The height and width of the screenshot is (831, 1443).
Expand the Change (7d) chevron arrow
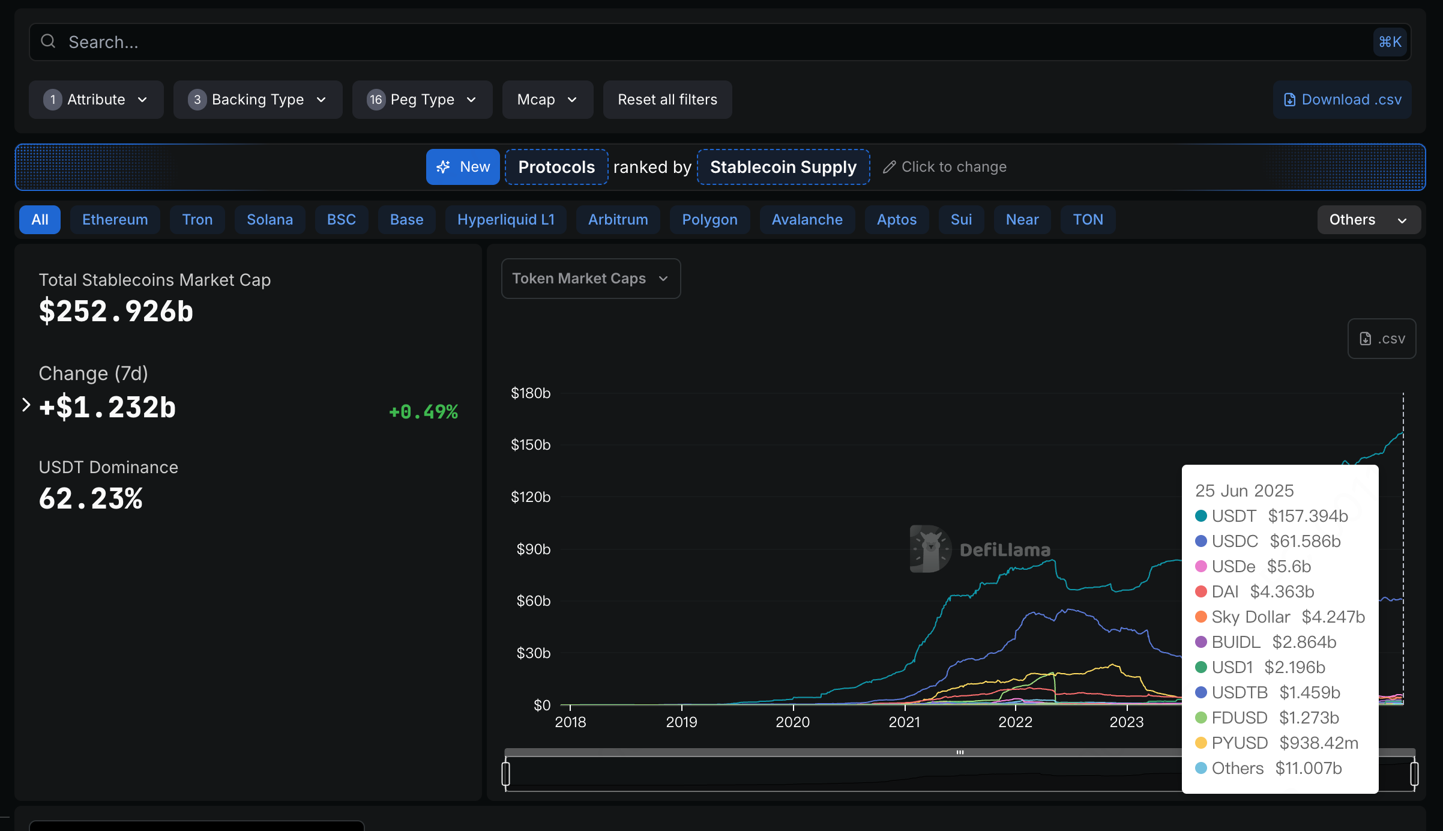click(x=26, y=405)
